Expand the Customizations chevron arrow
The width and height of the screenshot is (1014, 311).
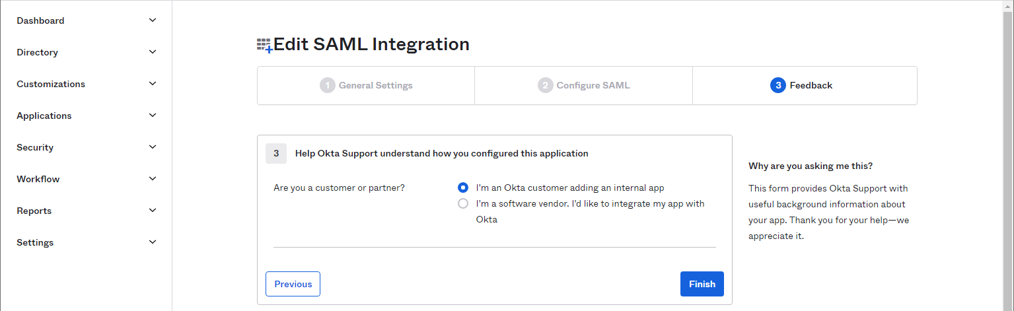coord(153,84)
